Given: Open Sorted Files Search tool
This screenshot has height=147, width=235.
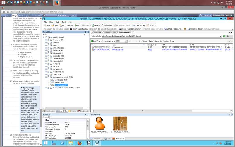Looking at the screenshot, I should point(173,29).
